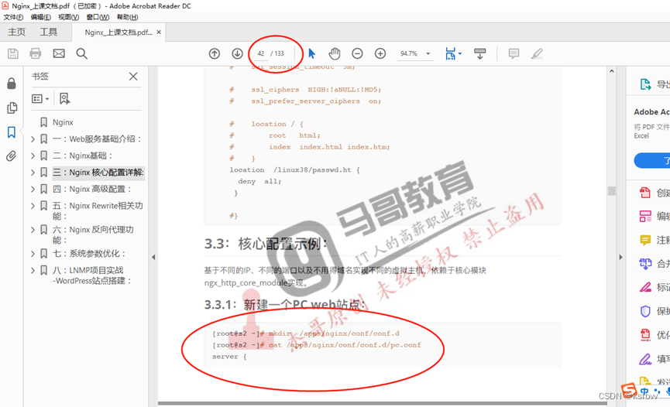The height and width of the screenshot is (407, 670).
Task: Go to previous page arrow
Action: point(215,53)
